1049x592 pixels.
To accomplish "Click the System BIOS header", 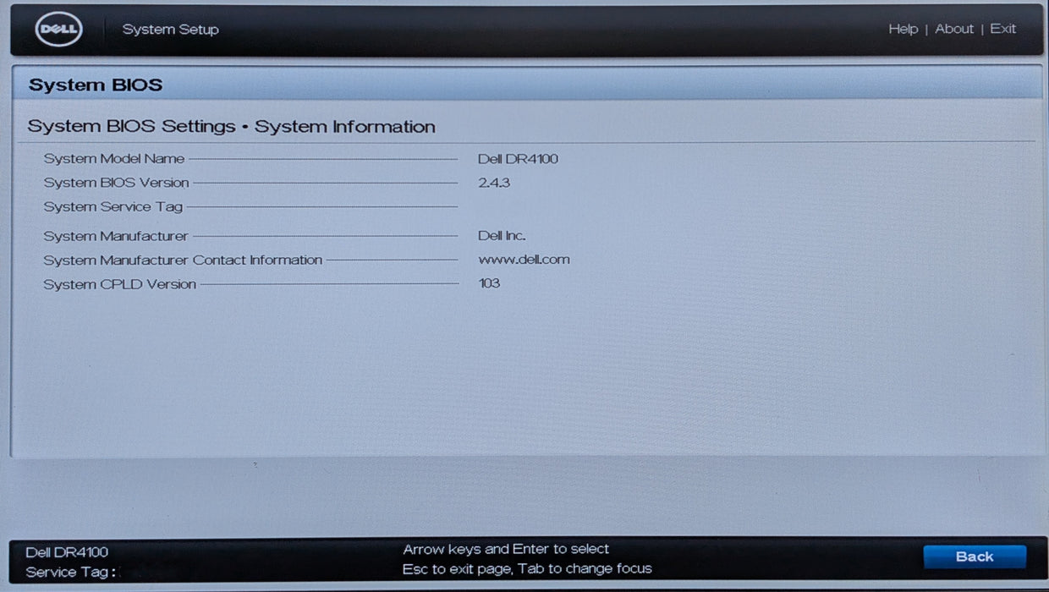I will 96,85.
